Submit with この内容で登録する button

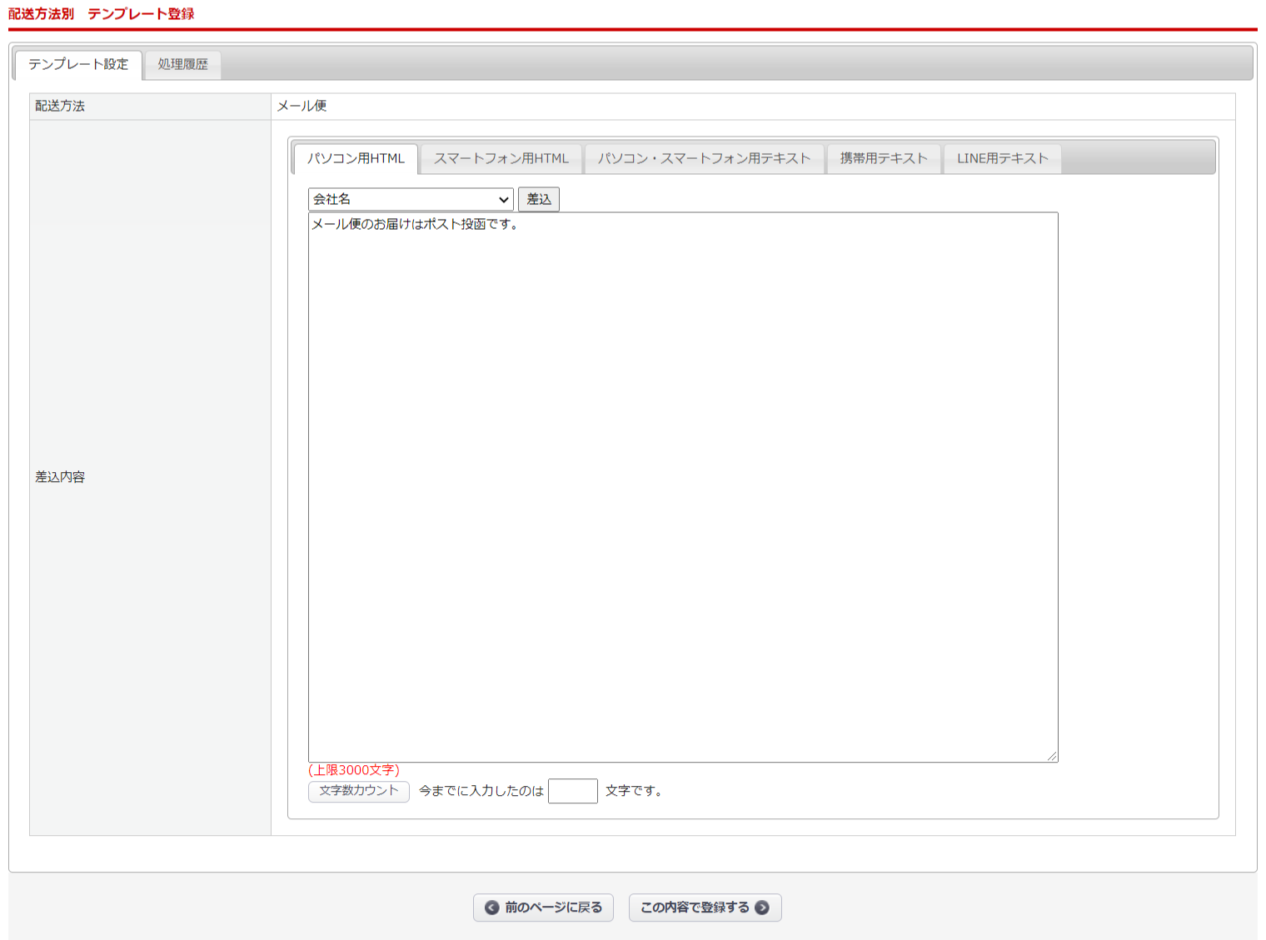(x=705, y=908)
